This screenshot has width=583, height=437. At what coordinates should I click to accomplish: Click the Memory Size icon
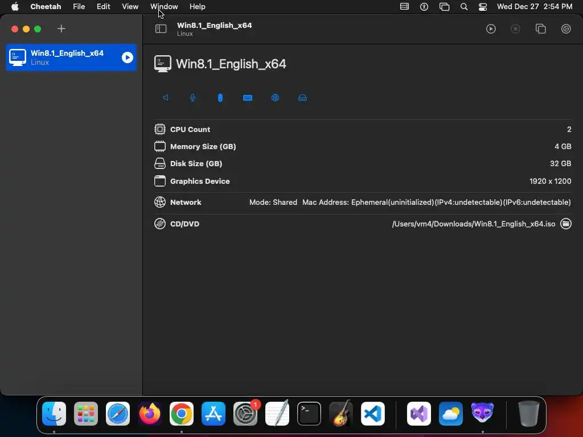click(160, 146)
